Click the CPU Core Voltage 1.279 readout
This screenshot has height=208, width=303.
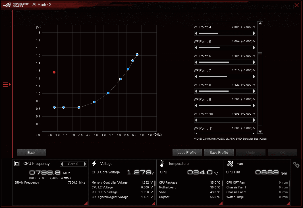140,172
